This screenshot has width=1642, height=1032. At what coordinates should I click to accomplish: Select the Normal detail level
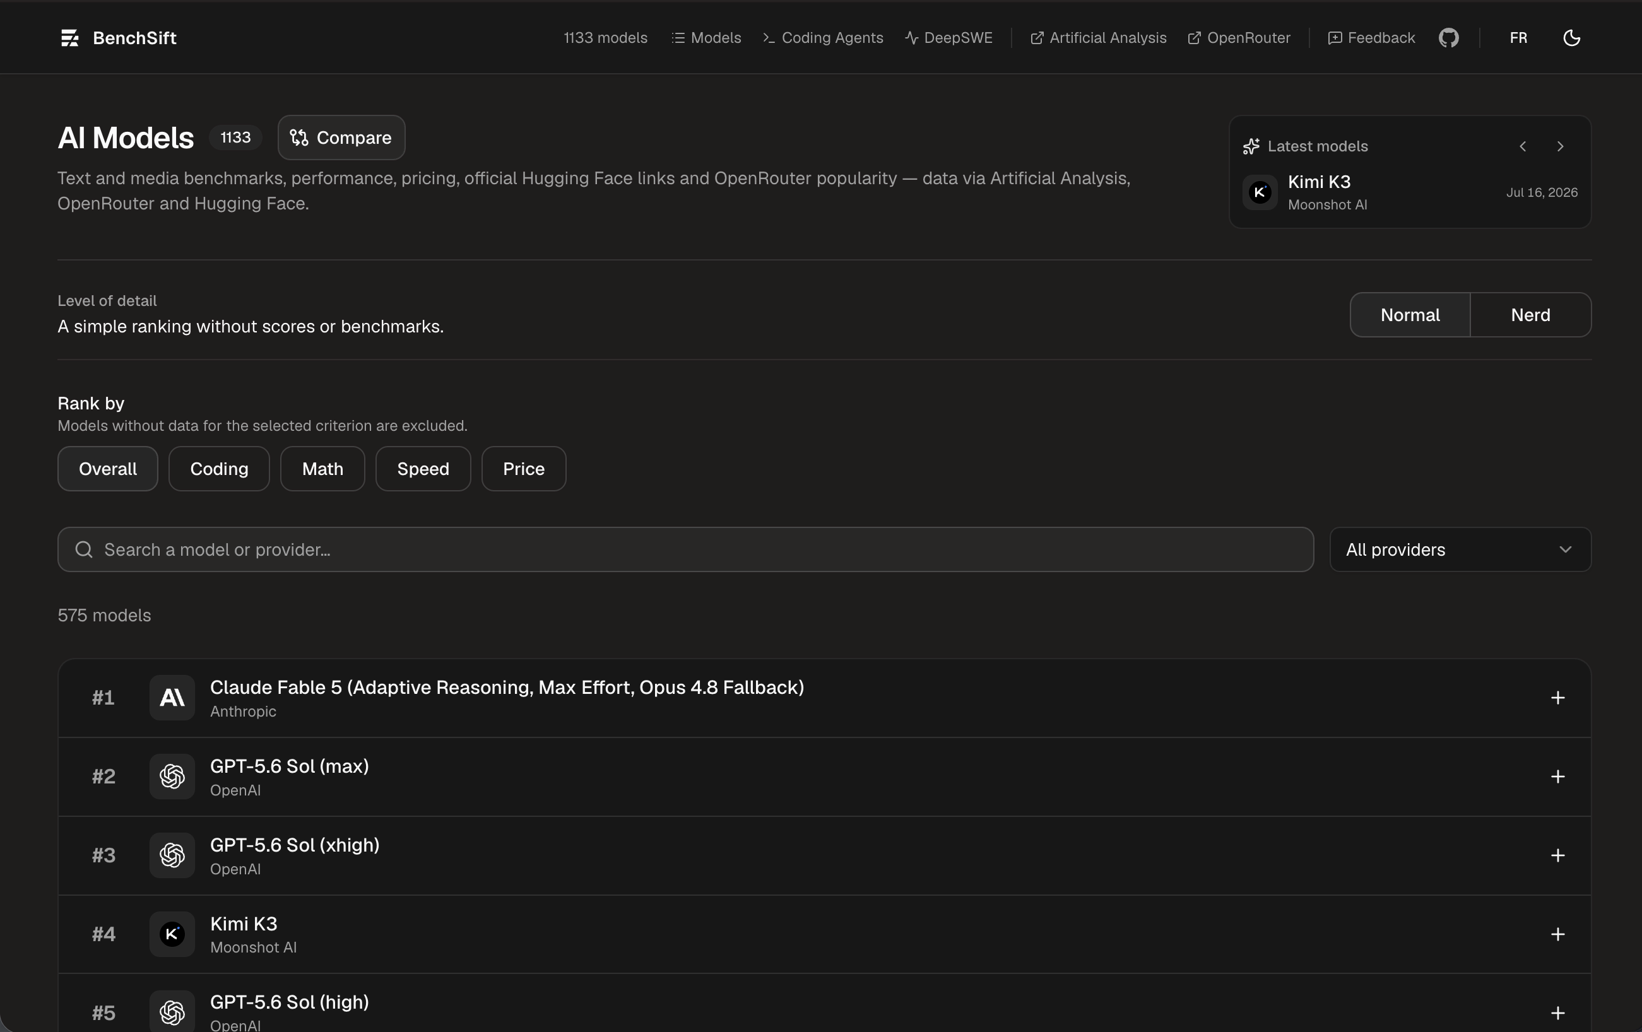[x=1410, y=315]
